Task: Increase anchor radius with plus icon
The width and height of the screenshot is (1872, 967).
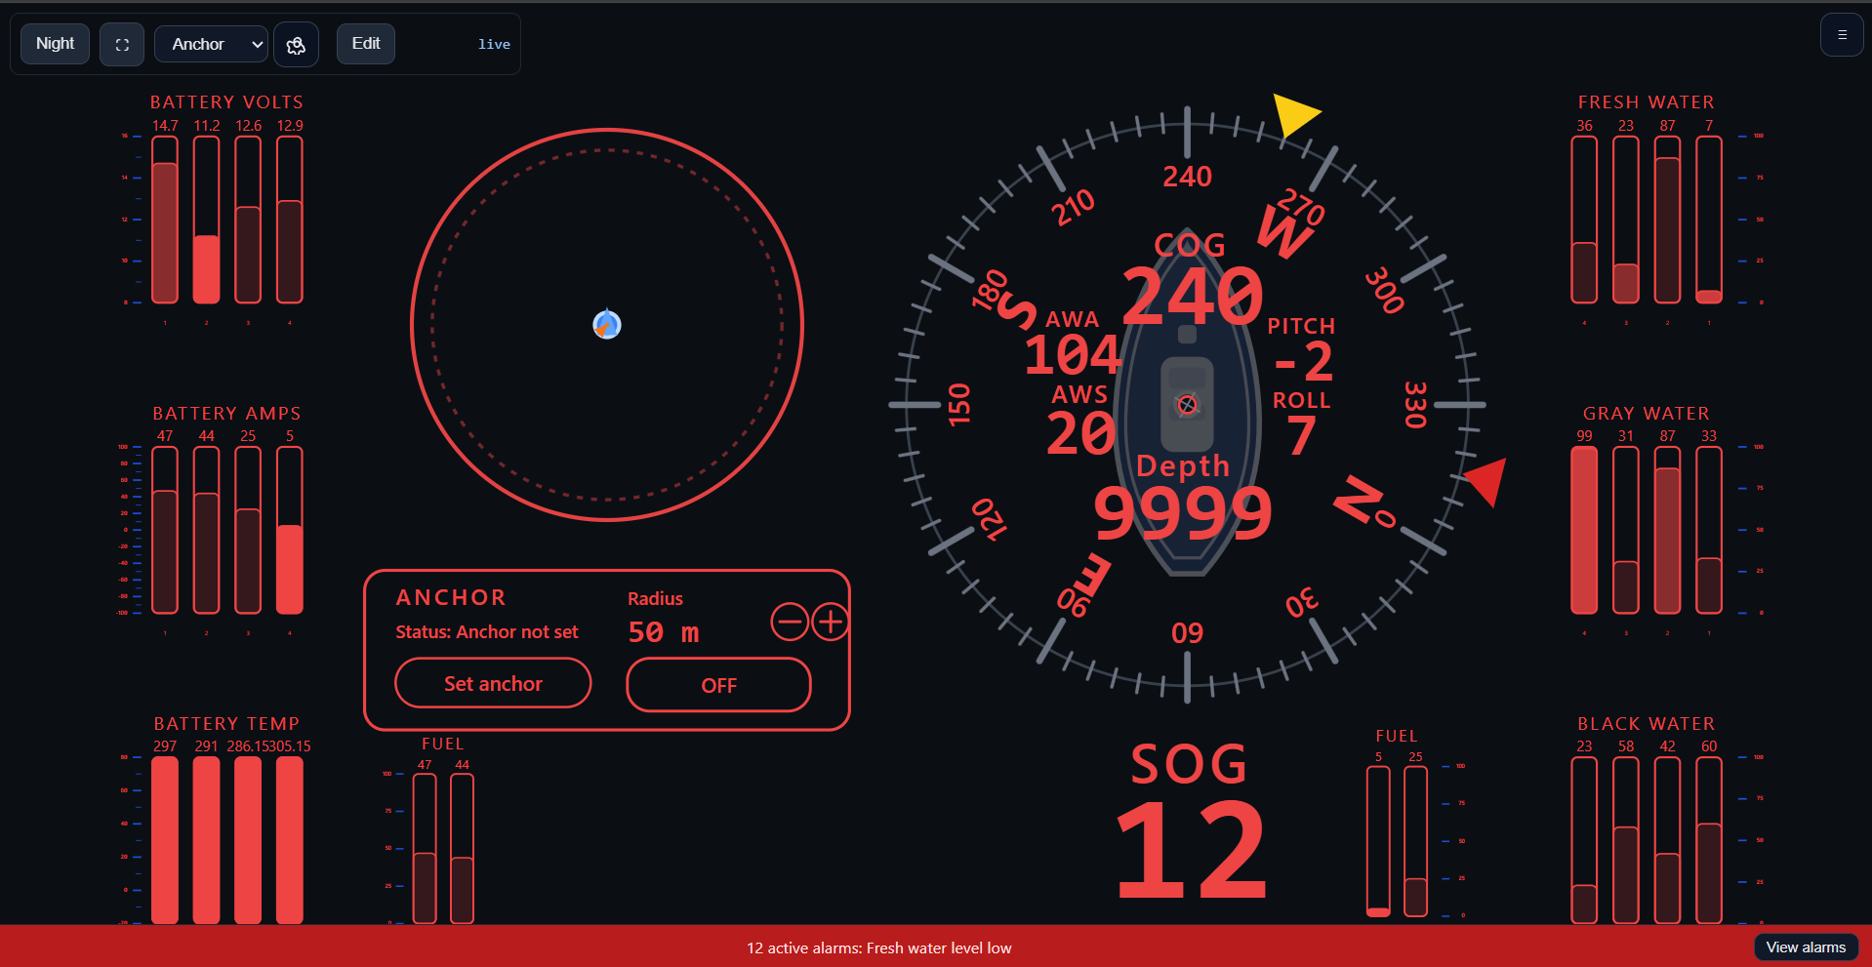Action: click(x=831, y=622)
